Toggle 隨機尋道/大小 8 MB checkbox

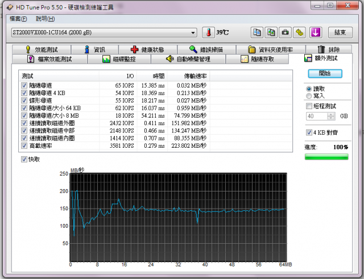point(24,115)
